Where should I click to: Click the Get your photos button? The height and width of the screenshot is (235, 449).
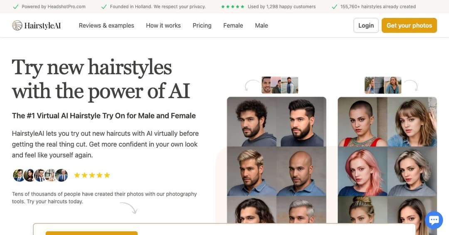pos(409,25)
